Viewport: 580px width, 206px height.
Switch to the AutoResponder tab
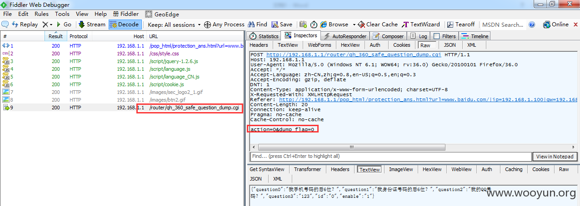point(345,36)
